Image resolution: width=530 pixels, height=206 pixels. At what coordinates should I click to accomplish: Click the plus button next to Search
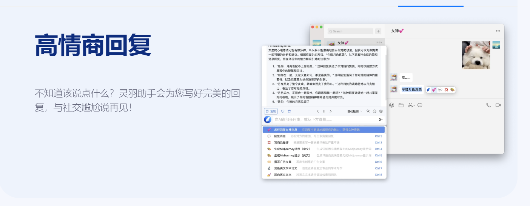coord(378,31)
